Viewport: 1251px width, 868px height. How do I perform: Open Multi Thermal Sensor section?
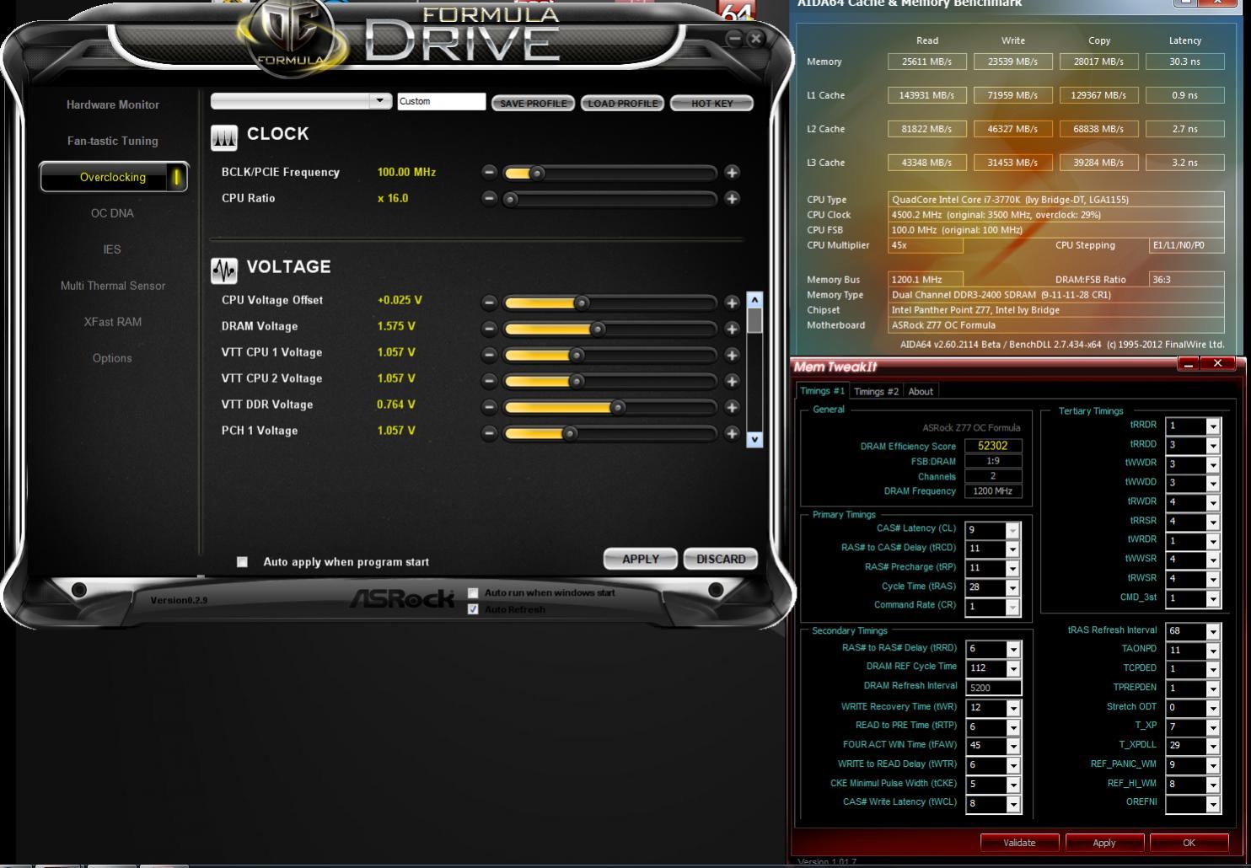(x=113, y=286)
